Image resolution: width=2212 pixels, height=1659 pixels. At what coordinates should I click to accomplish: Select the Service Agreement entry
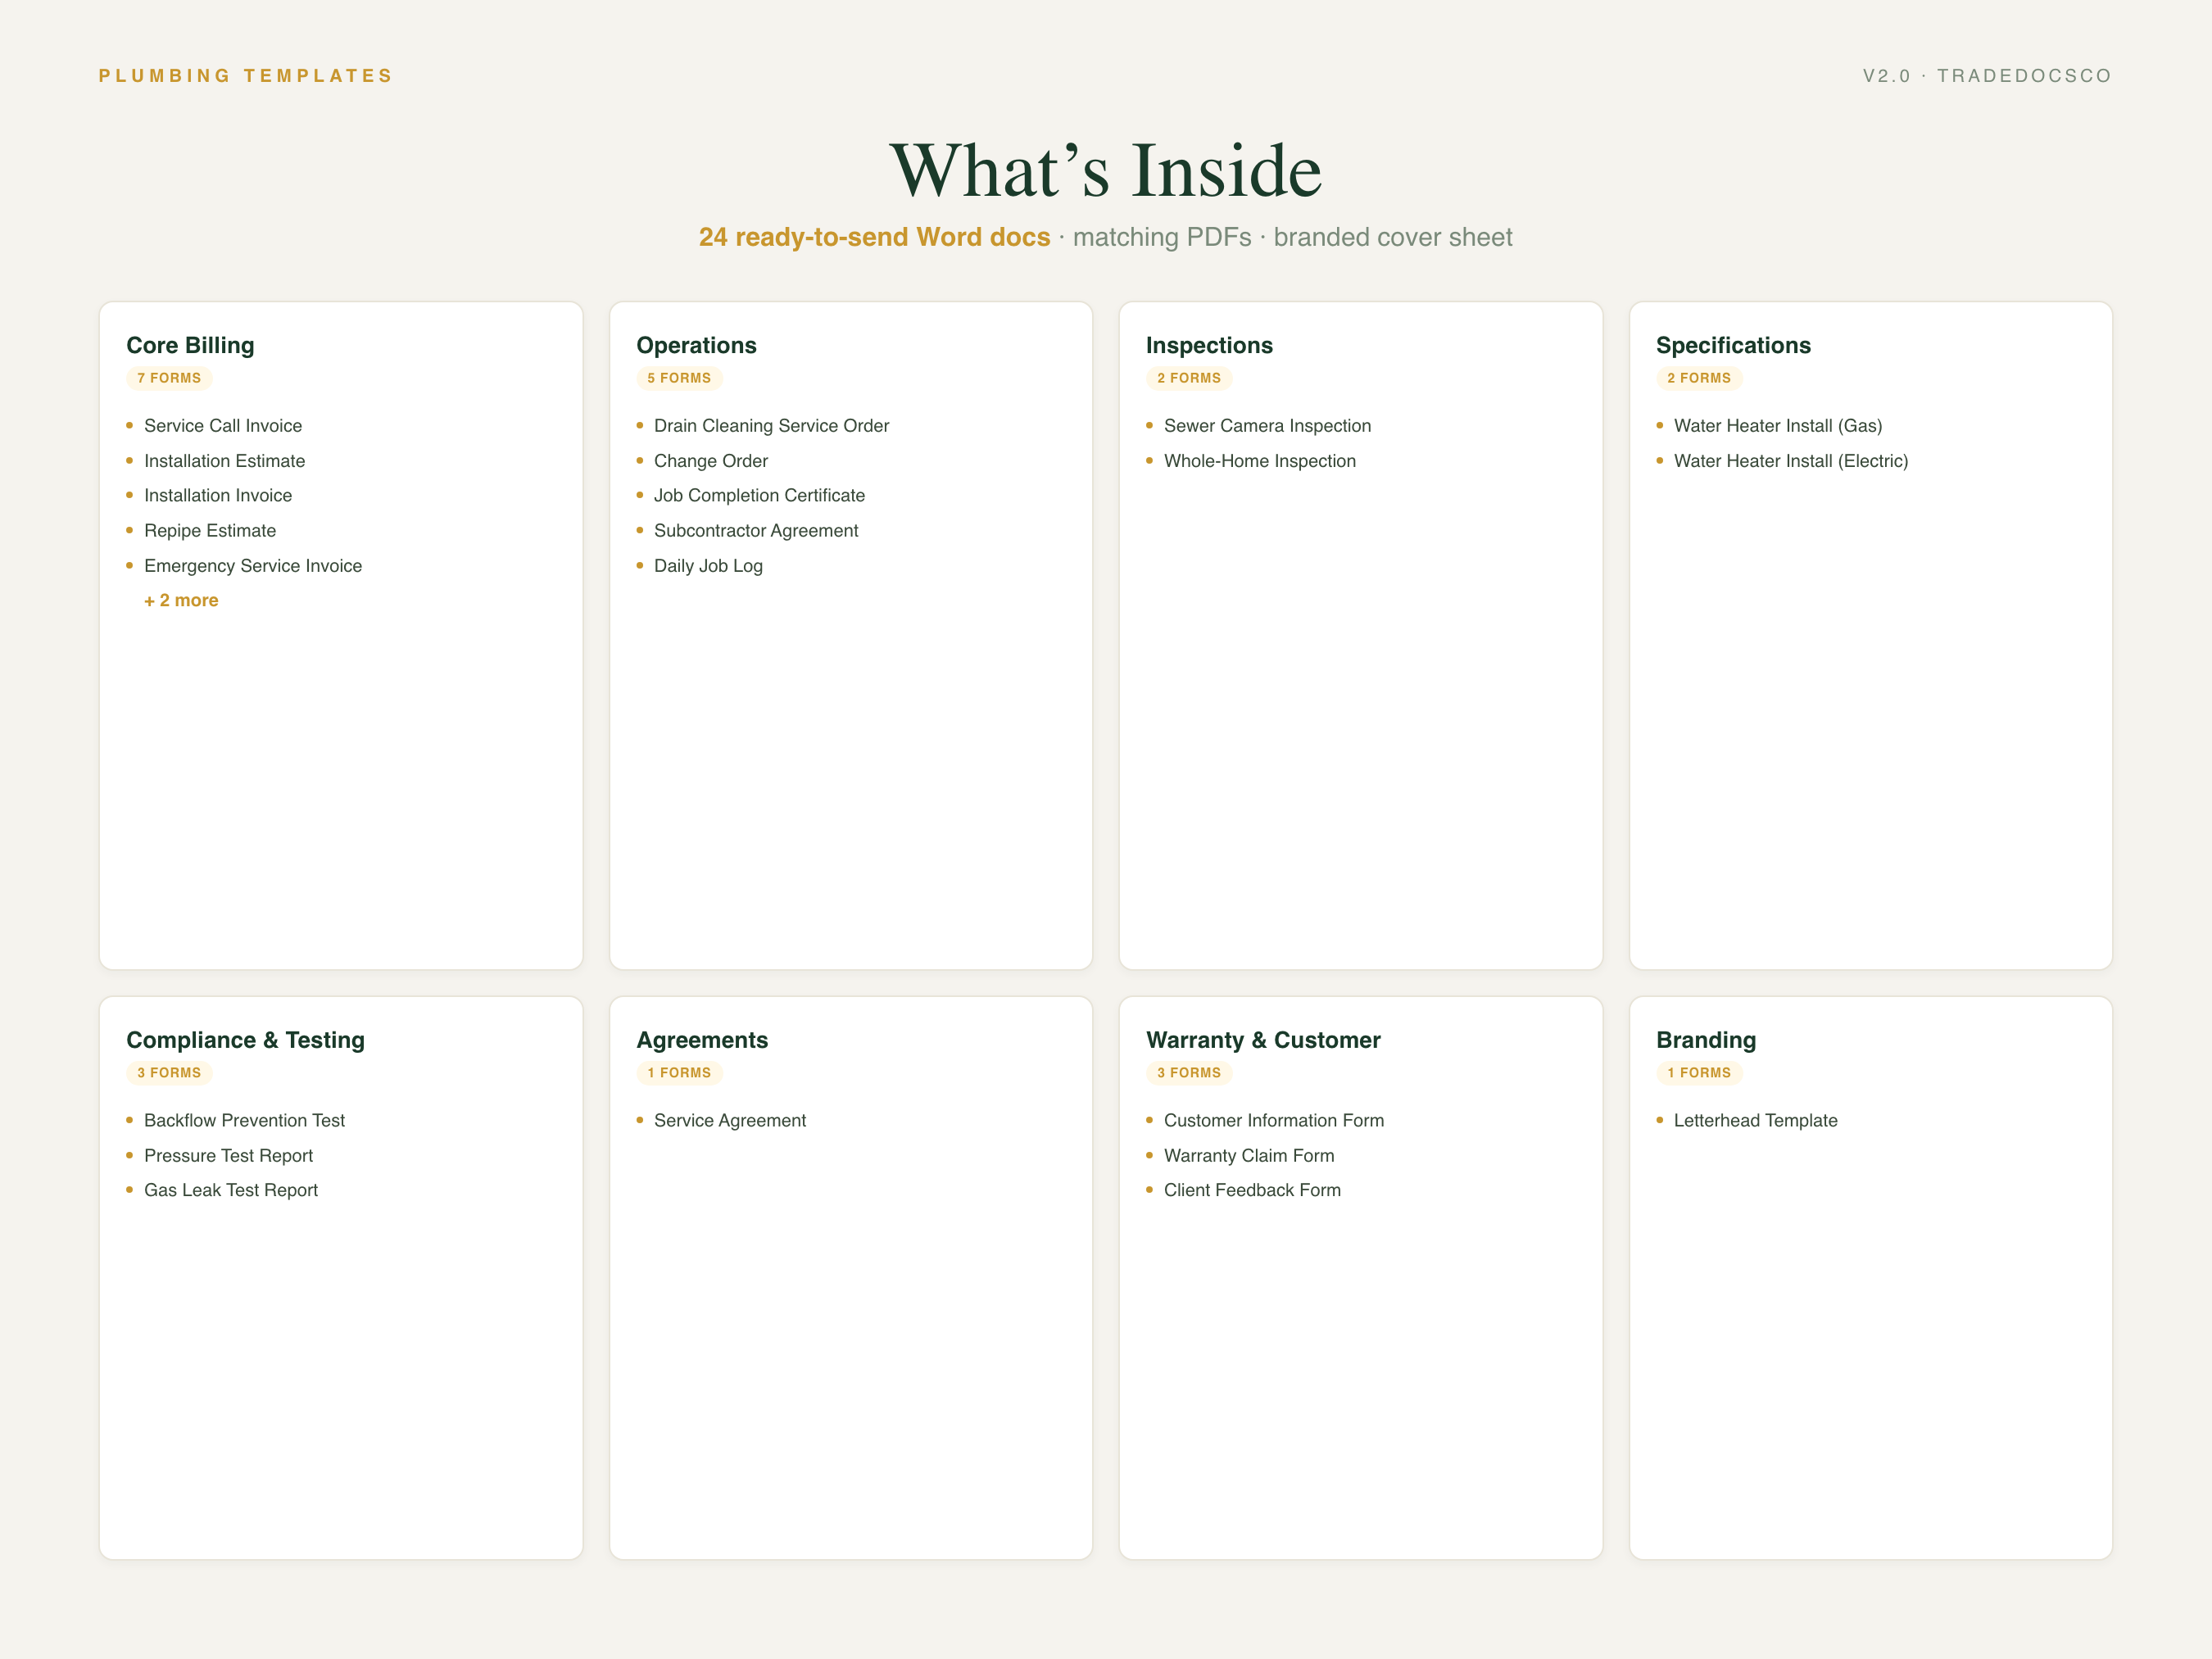[x=730, y=1120]
